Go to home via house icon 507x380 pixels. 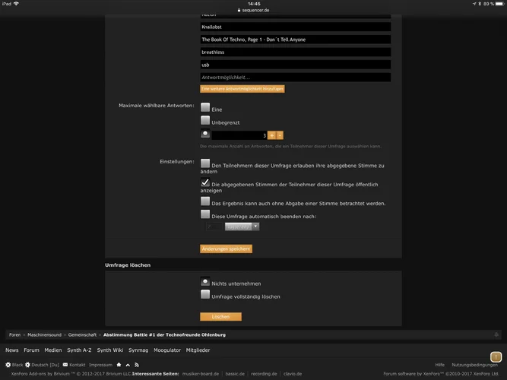pos(119,365)
